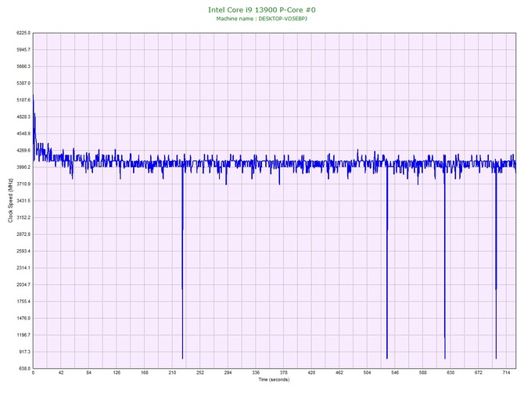Click the initial clock spike peak near 5107 MHz
The height and width of the screenshot is (393, 524).
pyautogui.click(x=33, y=96)
